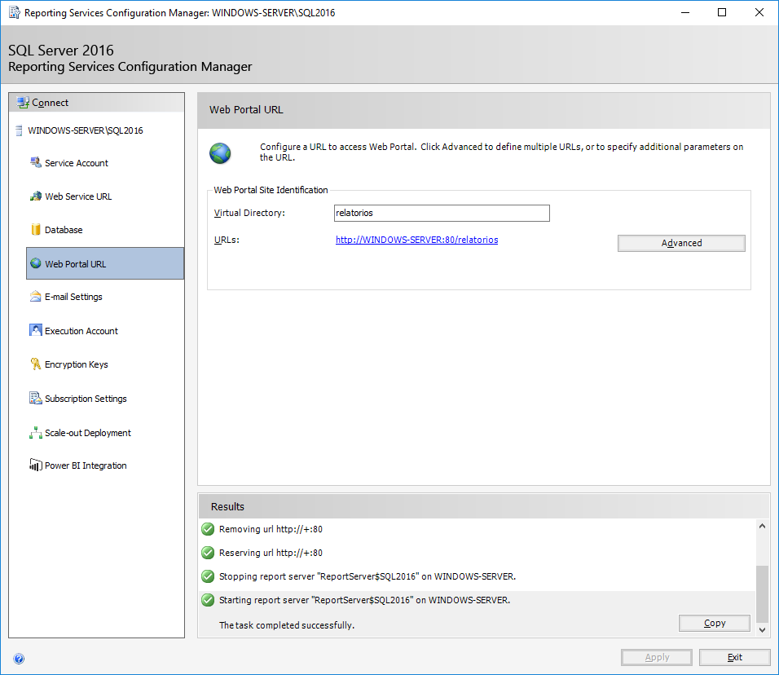Open Execution Account settings
This screenshot has height=675, width=779.
(x=81, y=330)
